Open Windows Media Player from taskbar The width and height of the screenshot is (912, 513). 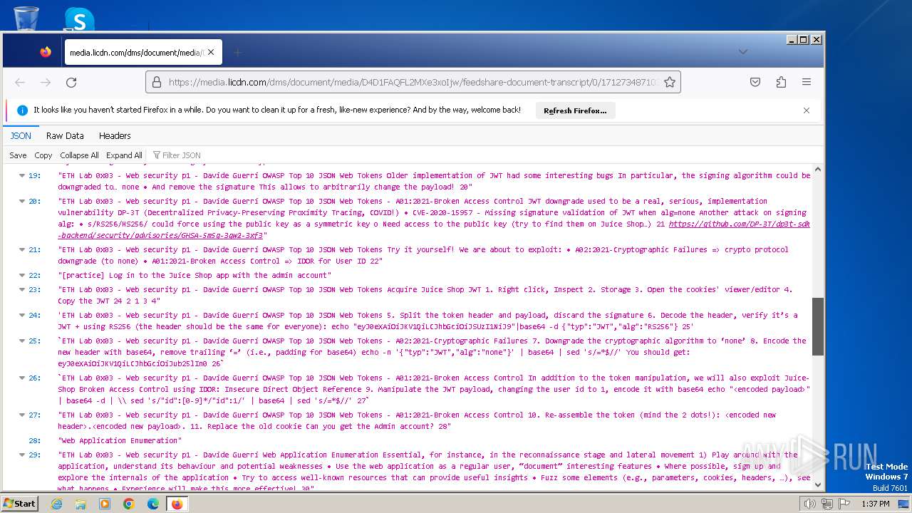[105, 504]
